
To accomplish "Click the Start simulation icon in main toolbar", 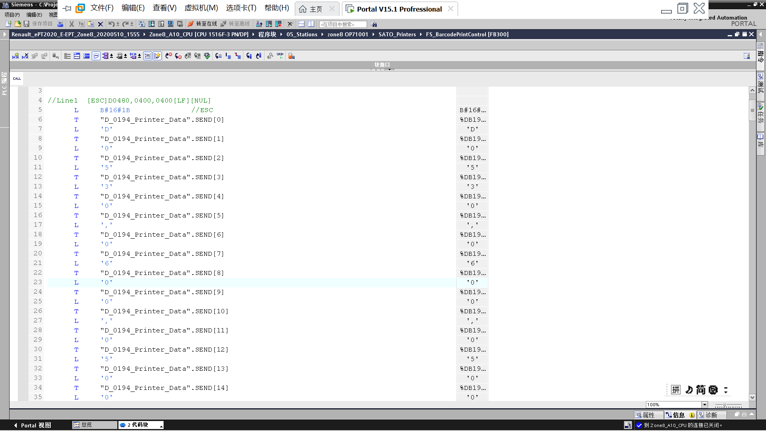I will point(171,24).
